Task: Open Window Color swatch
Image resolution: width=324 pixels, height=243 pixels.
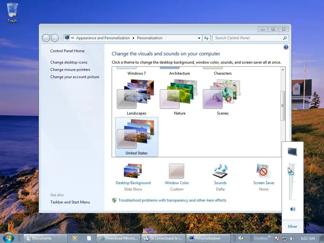Action: tap(177, 171)
